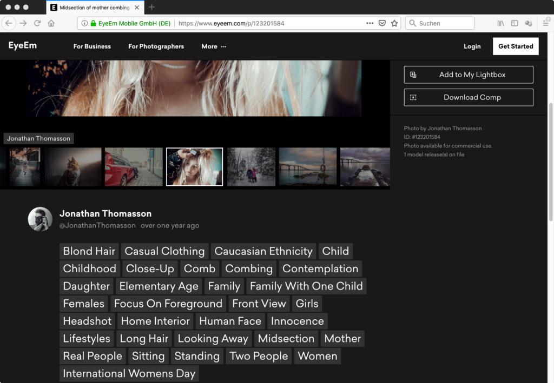
Task: Toggle the browser sidebar icon
Action: point(515,23)
